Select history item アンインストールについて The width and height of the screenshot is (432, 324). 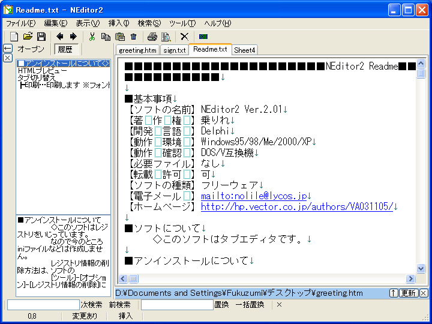[64, 64]
